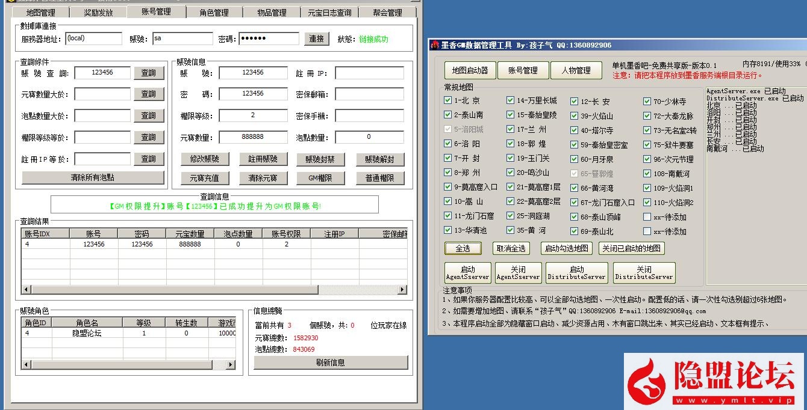The image size is (807, 410).
Task: Open 地图启动器 in the 墨香GM tool
Action: (470, 70)
